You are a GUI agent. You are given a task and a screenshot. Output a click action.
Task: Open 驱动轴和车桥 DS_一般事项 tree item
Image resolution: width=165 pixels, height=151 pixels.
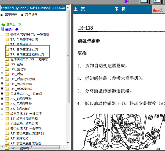tap(29, 59)
